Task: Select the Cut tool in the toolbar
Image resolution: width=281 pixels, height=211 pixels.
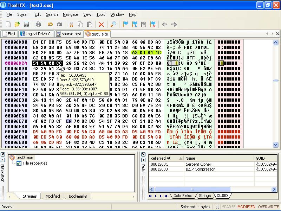Action: (71, 24)
